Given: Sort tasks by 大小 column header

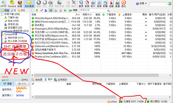Looking at the screenshot, I should (75, 15).
